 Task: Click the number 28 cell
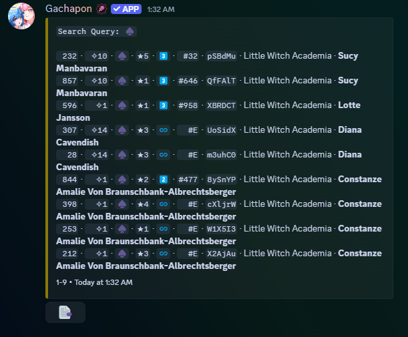(67, 155)
